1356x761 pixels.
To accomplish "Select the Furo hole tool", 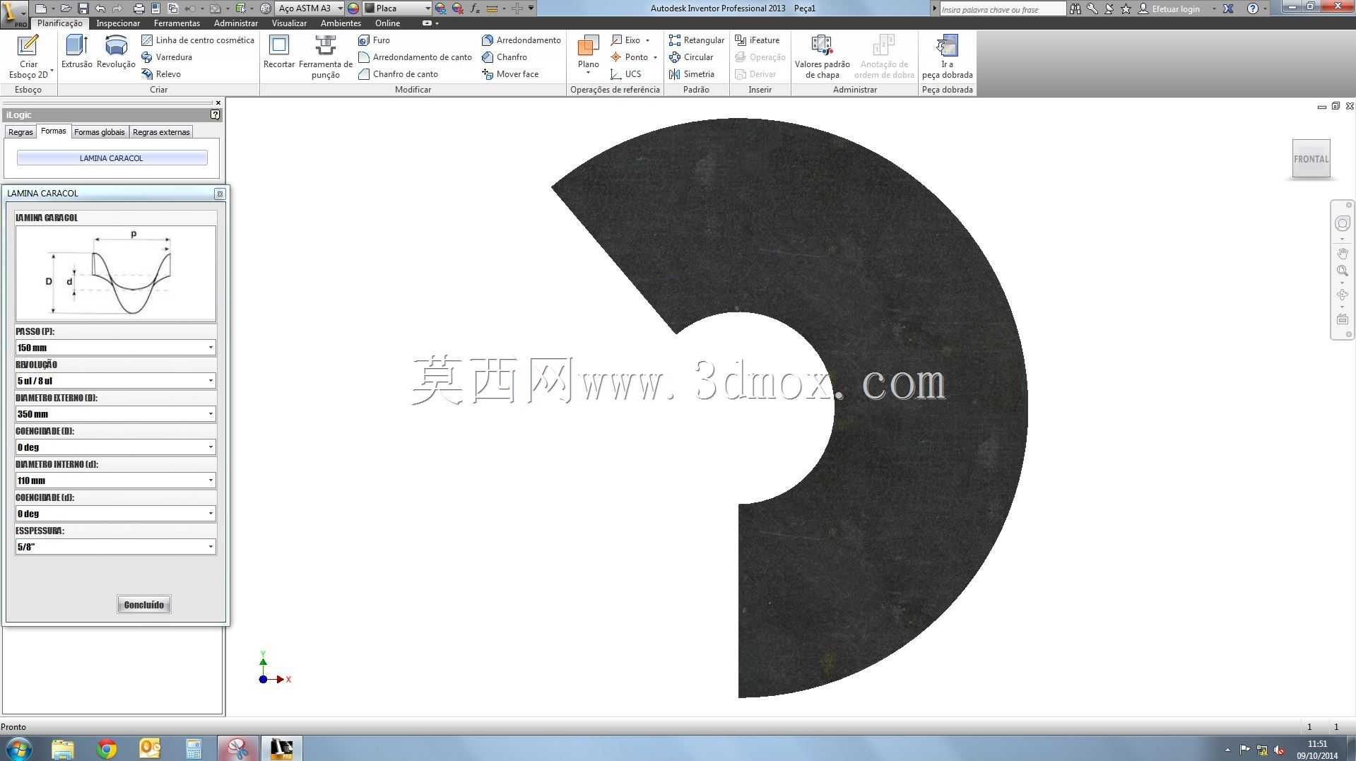I will click(375, 40).
